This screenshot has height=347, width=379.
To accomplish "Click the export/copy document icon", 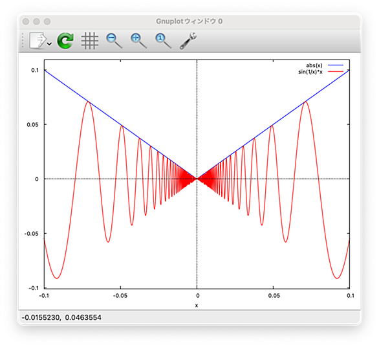I will coord(38,40).
